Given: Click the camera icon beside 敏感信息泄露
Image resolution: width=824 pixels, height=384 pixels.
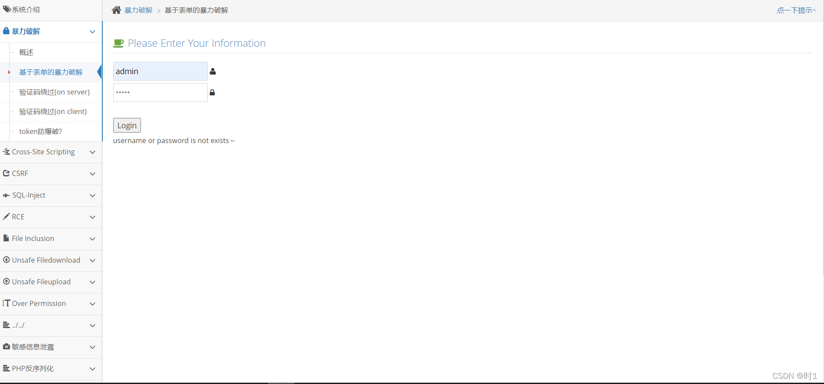Looking at the screenshot, I should [x=6, y=346].
